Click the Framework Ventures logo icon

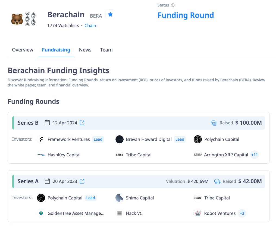[x=41, y=139]
